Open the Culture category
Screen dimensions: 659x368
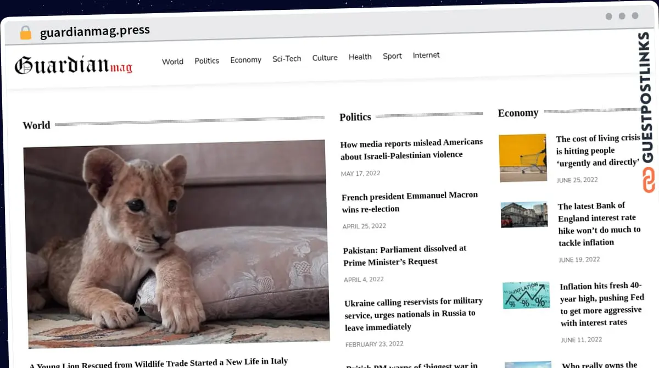[x=325, y=58]
